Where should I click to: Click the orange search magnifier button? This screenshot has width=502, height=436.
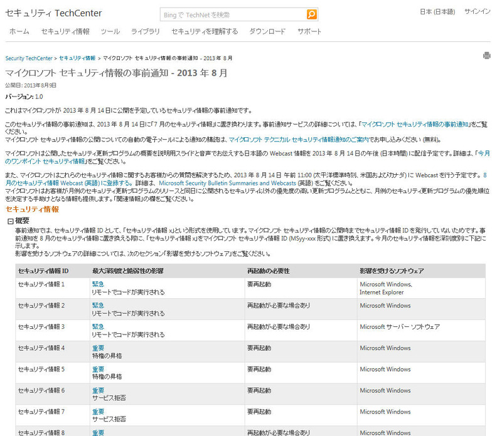click(x=311, y=14)
